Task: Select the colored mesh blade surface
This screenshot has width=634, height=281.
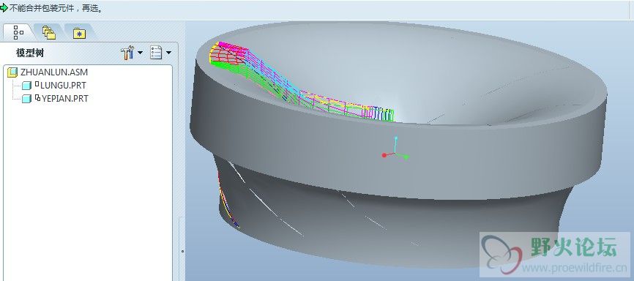Action: point(300,83)
